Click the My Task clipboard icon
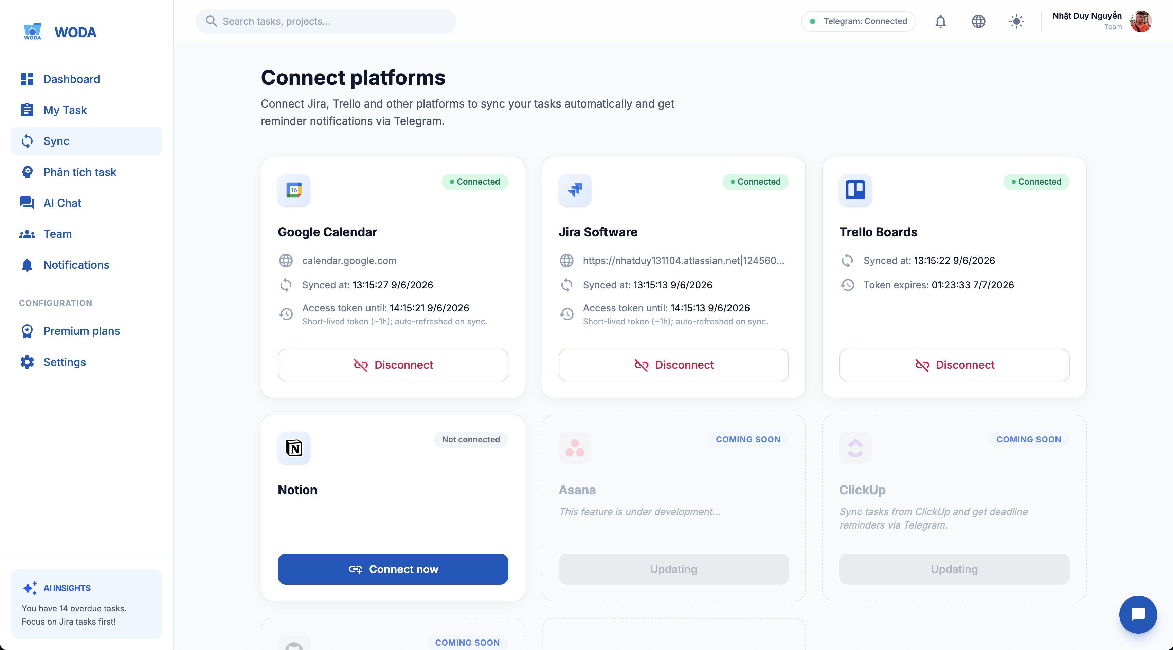 point(27,110)
